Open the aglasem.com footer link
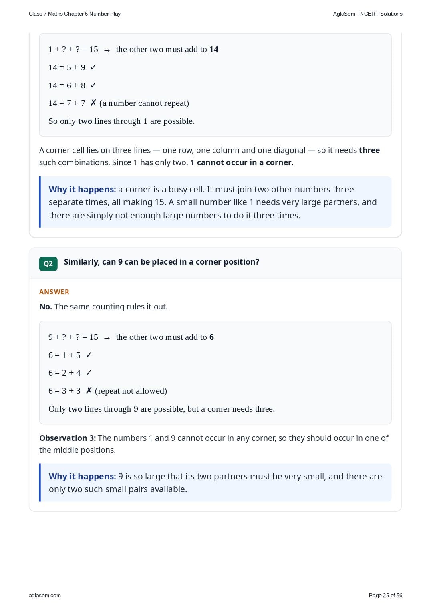 coord(45,595)
